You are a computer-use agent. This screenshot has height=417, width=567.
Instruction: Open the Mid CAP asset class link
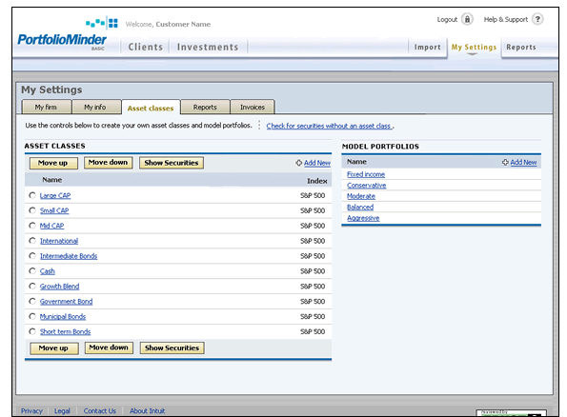tap(51, 226)
